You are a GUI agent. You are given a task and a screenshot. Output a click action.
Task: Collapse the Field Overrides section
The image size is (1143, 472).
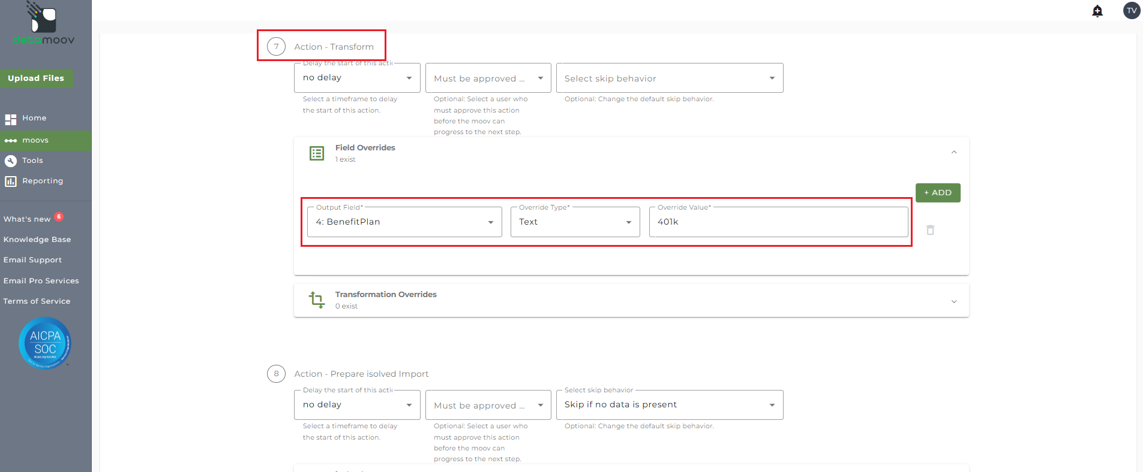click(954, 153)
